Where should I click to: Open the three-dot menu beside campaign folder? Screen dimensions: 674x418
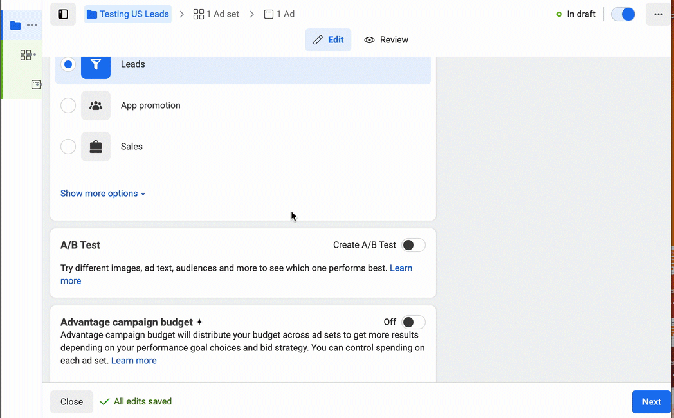(x=32, y=26)
